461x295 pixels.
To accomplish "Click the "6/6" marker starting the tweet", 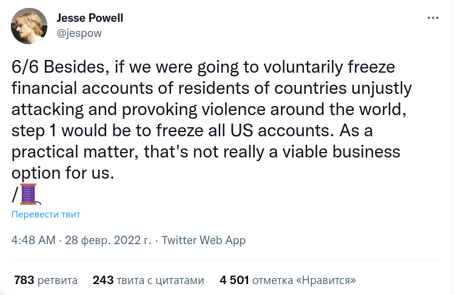I will click(x=25, y=67).
